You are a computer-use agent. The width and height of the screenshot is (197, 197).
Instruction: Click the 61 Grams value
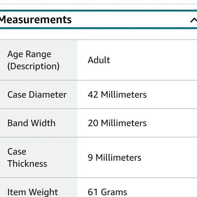[x=107, y=192]
